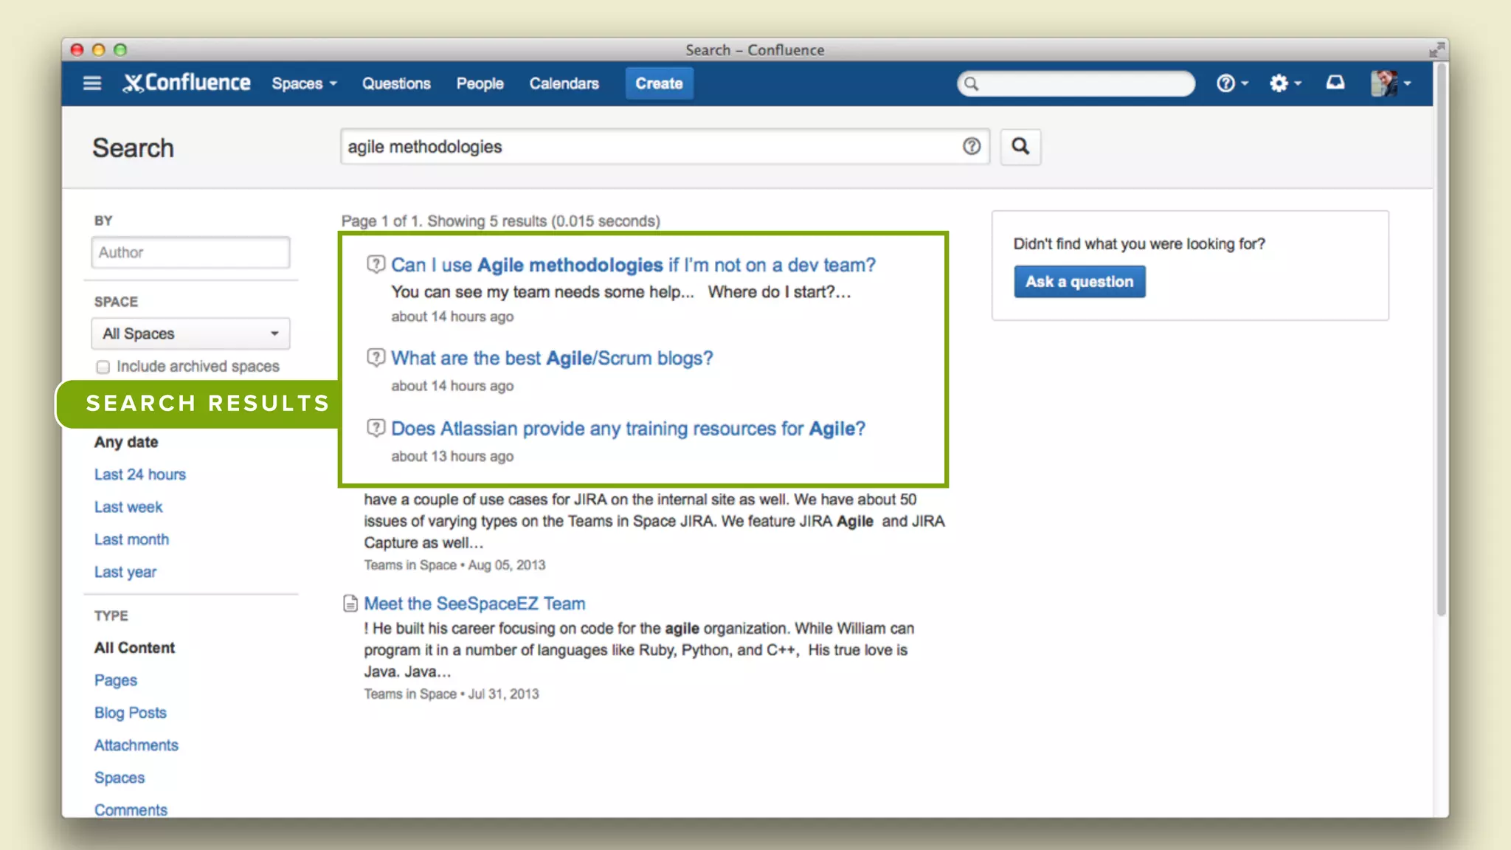Open the Spaces menu in header

[303, 83]
